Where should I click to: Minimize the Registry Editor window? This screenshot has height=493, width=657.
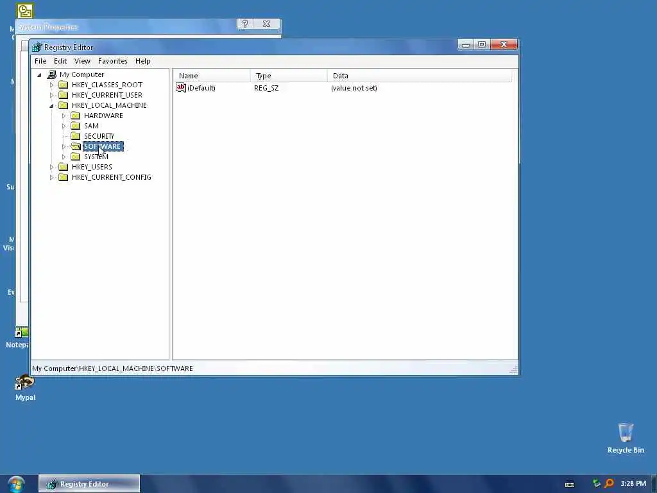(466, 44)
